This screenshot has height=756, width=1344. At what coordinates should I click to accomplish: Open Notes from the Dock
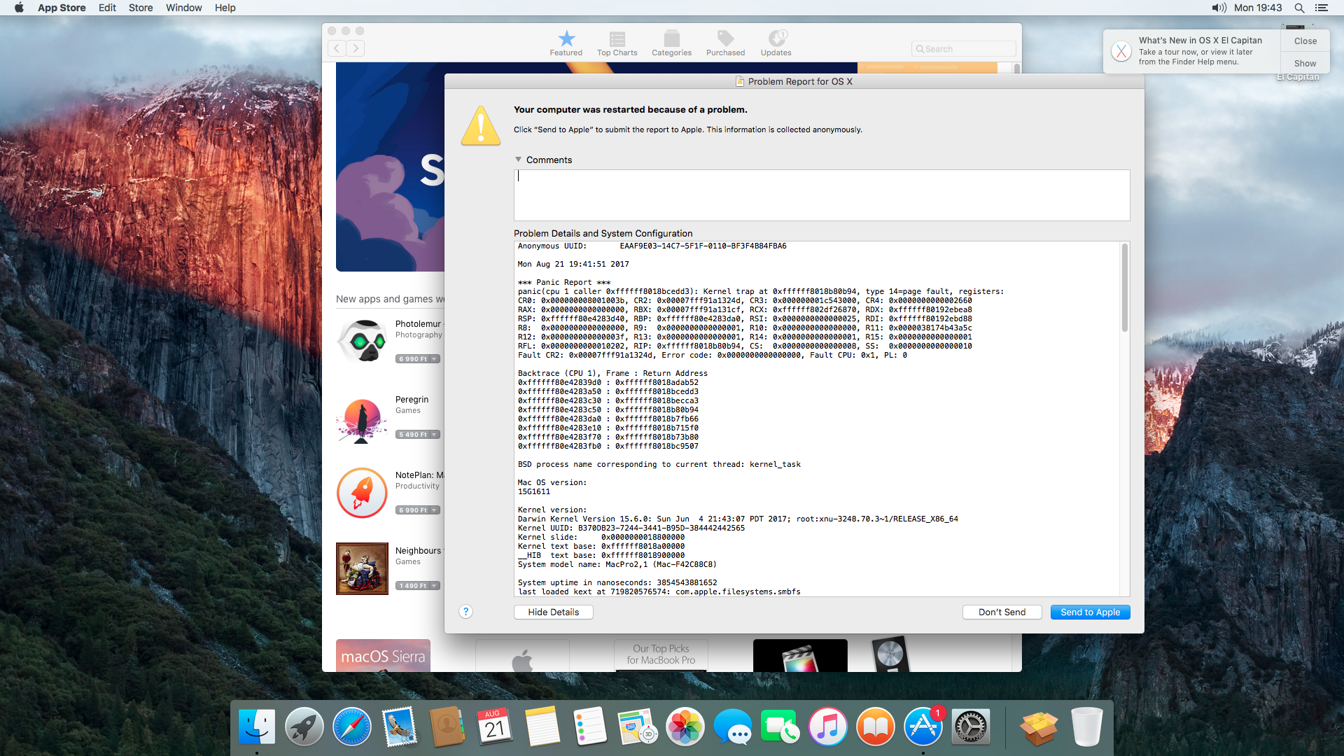pyautogui.click(x=542, y=727)
